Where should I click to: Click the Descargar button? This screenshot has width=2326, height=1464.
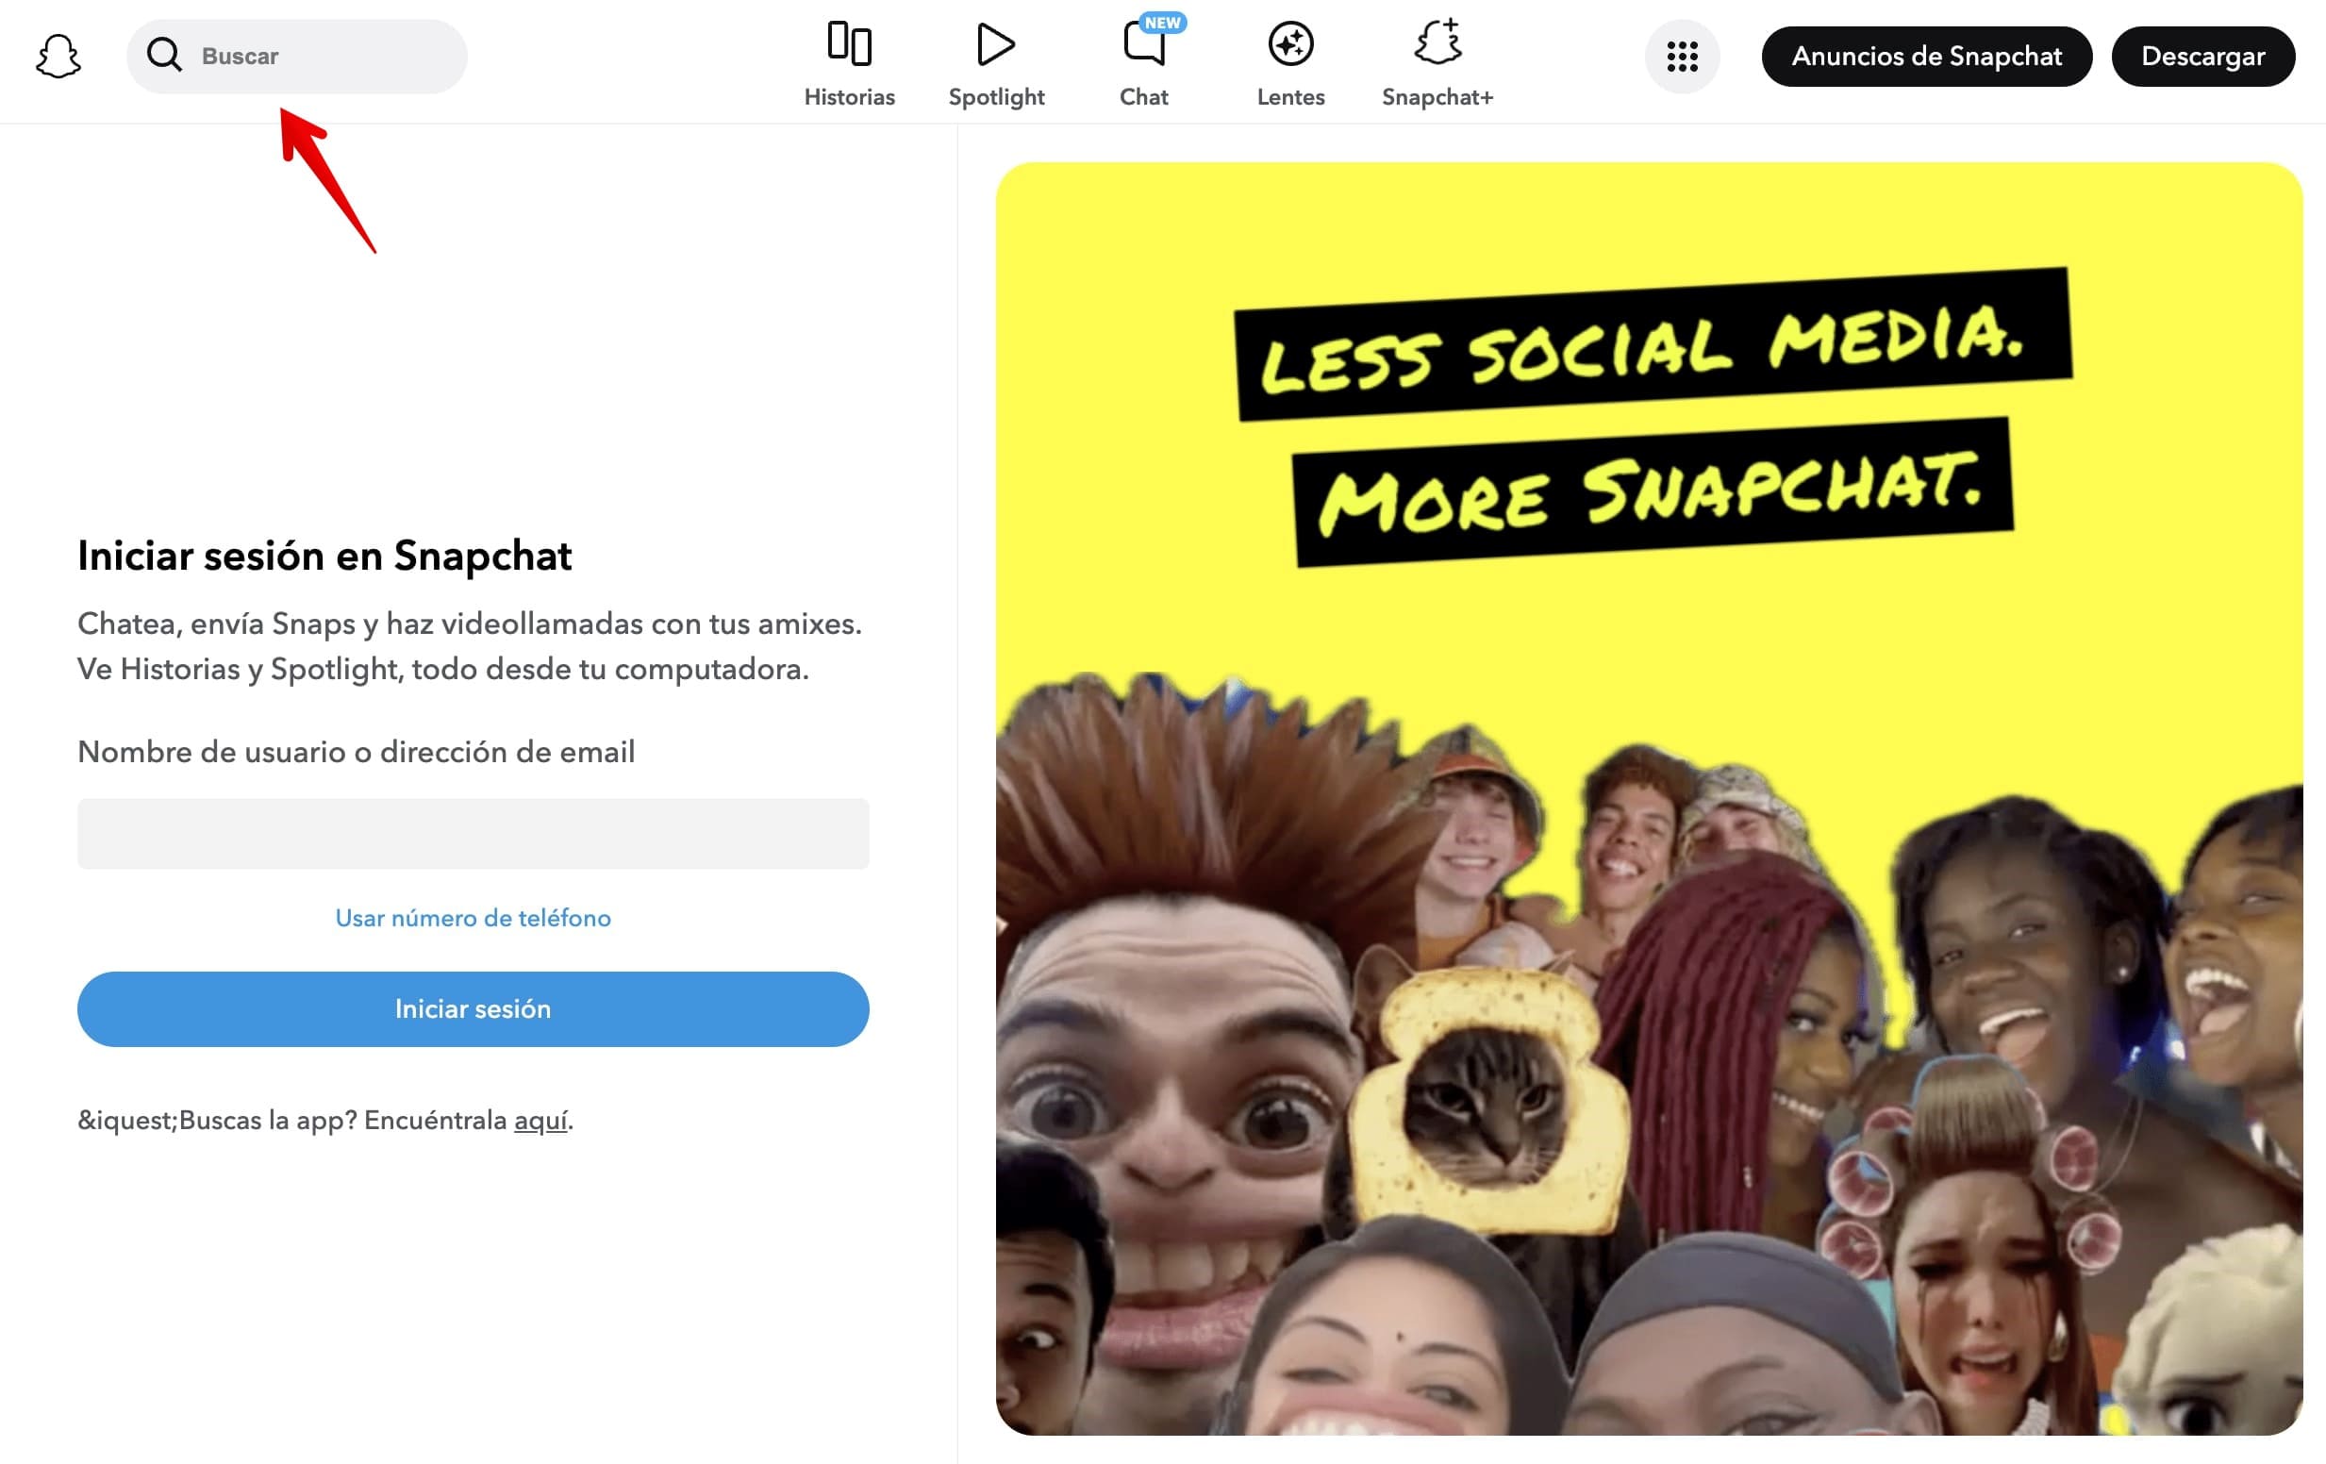point(2202,56)
